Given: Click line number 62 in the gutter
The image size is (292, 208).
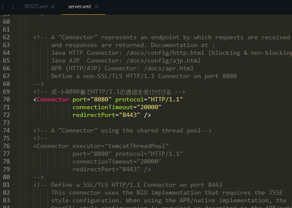Looking at the screenshot, I should coord(6,37).
